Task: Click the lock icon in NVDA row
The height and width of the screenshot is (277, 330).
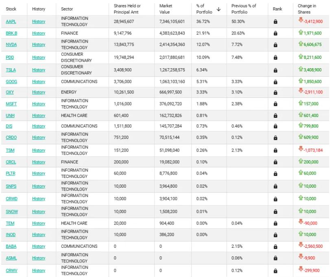Action: coord(275,45)
